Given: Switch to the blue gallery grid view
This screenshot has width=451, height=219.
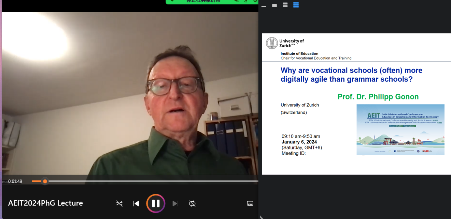Looking at the screenshot, I should coord(296,5).
